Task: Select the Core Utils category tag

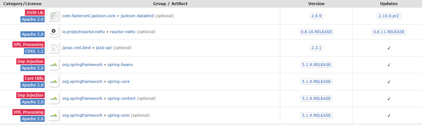Action: click(34, 78)
